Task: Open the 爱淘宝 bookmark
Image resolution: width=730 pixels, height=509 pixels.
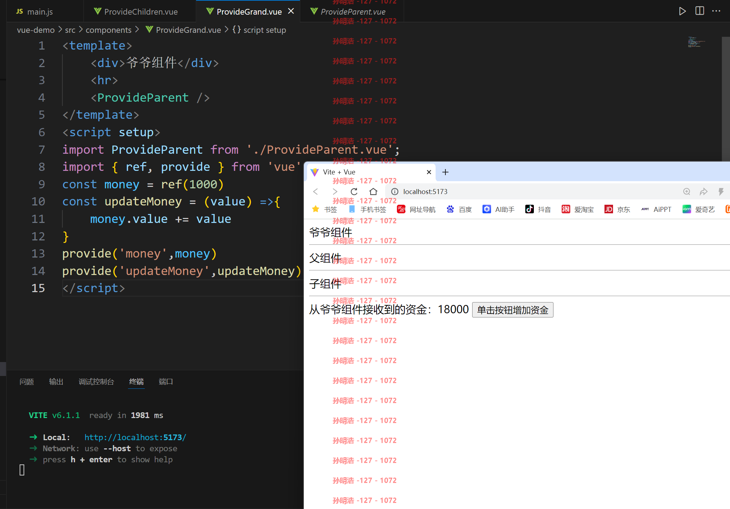Action: click(x=578, y=209)
